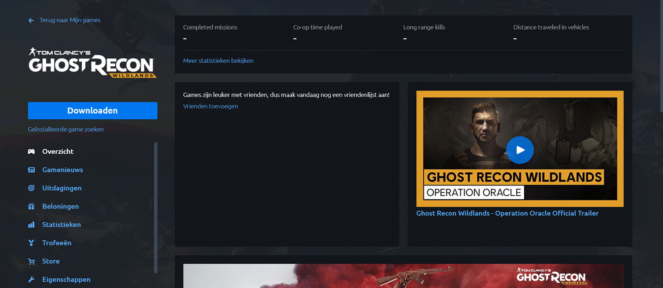Select the Gamenieuws menu item
663x288 pixels.
[62, 170]
